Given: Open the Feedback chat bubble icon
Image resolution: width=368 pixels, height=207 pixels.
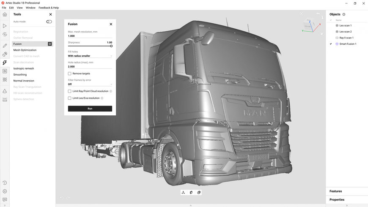Looking at the screenshot, I should pyautogui.click(x=5, y=199).
